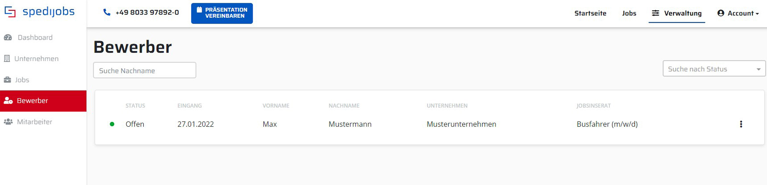Expand the Suche nach Status dropdown
Image resolution: width=767 pixels, height=185 pixels.
pos(713,69)
